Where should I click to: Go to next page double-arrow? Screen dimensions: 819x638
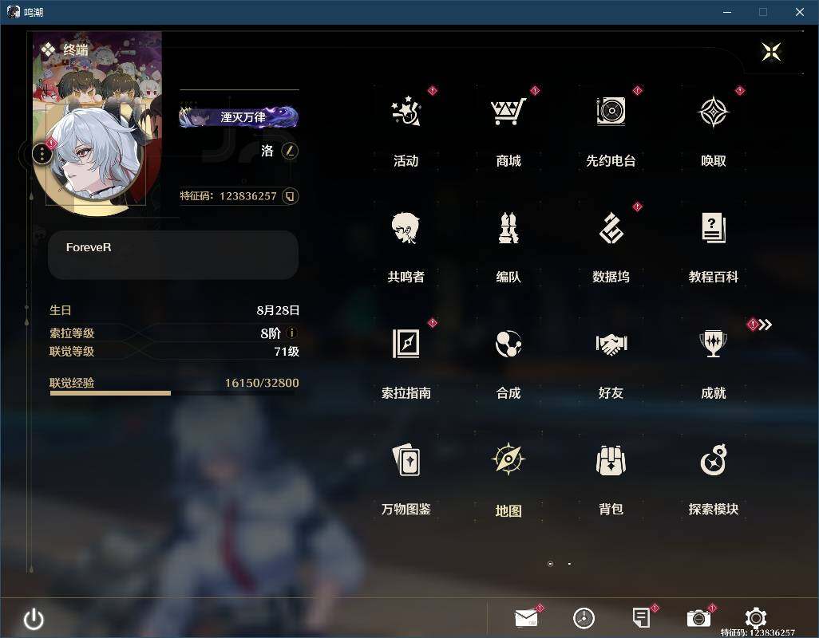coord(766,325)
